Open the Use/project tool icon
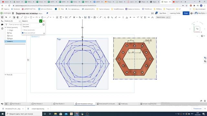This screenshot has height=116, width=207. (61, 17)
